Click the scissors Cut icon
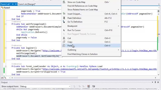The height and width of the screenshot is (90, 161). [x=64, y=38]
